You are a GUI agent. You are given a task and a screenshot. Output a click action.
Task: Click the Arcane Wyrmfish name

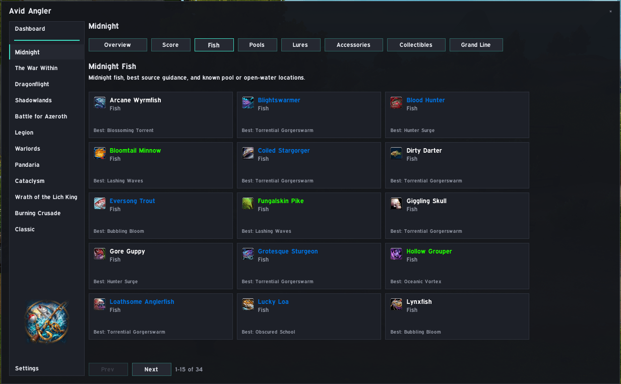pyautogui.click(x=135, y=100)
